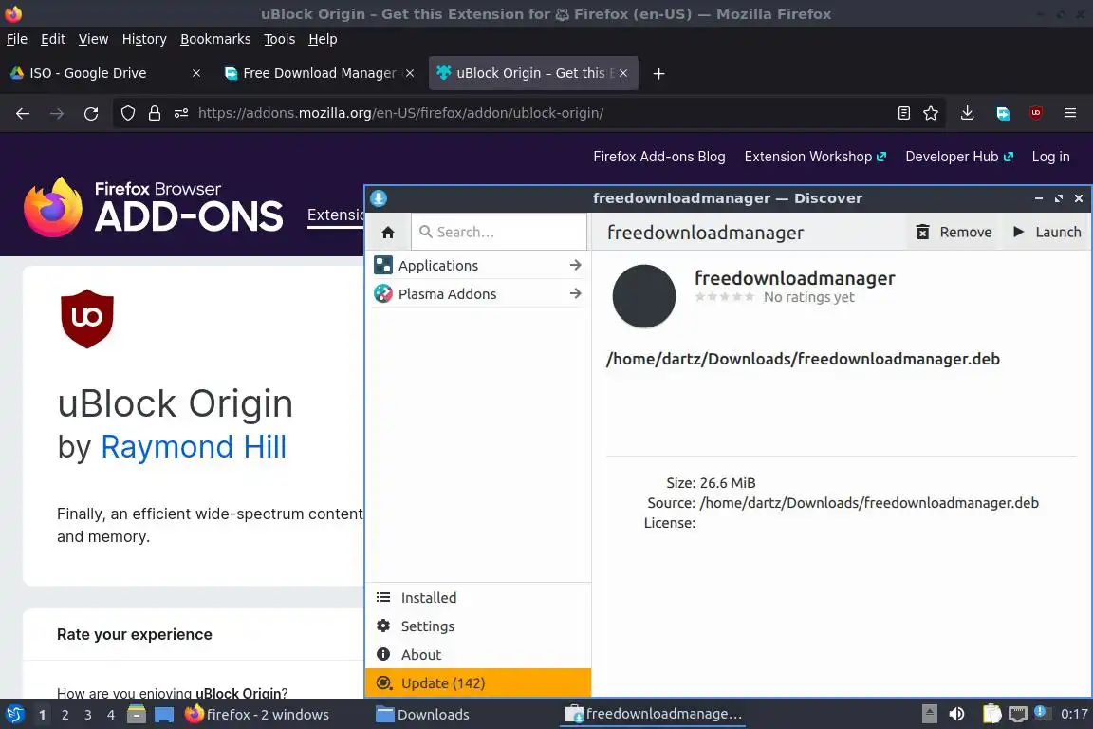Screen dimensions: 1093x729
Task: Open Developer Hub link
Action: pos(959,157)
